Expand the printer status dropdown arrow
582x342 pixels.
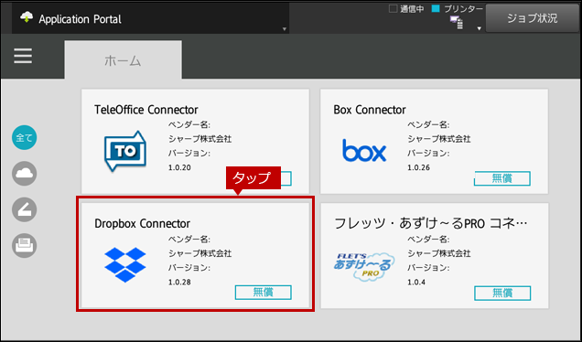coord(480,28)
